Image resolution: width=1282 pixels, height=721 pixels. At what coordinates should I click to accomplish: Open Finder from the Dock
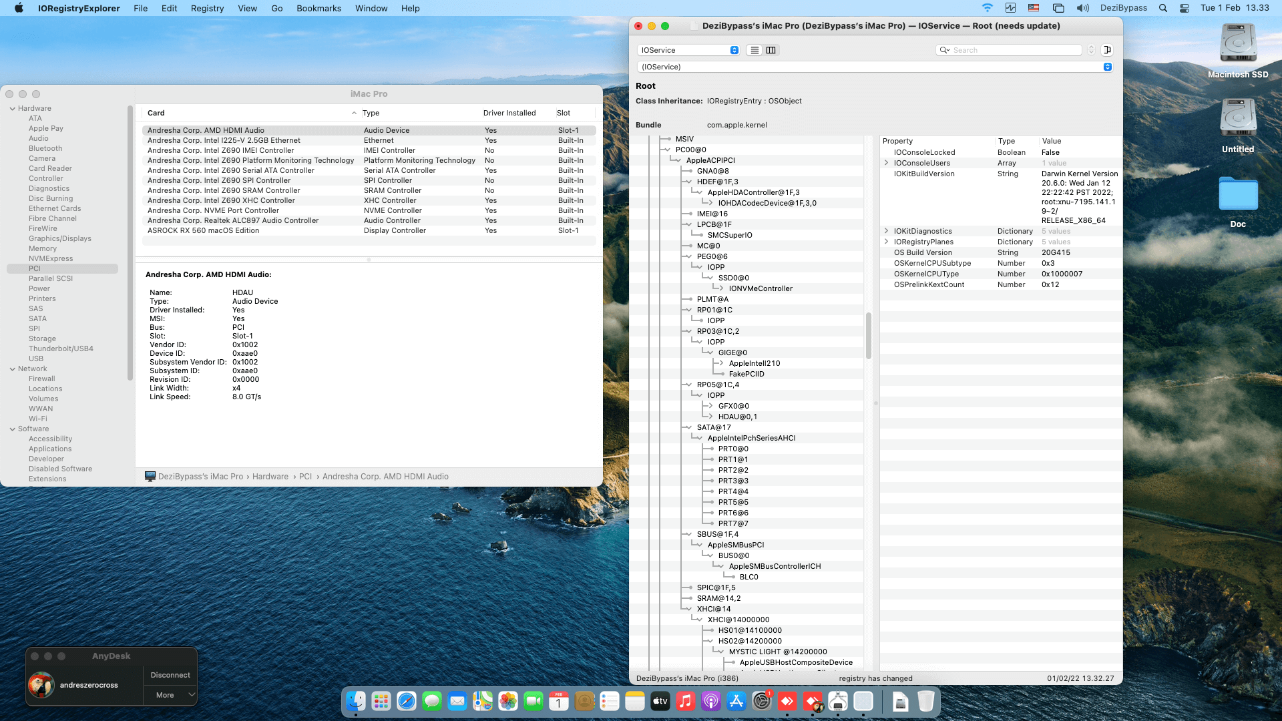tap(356, 701)
